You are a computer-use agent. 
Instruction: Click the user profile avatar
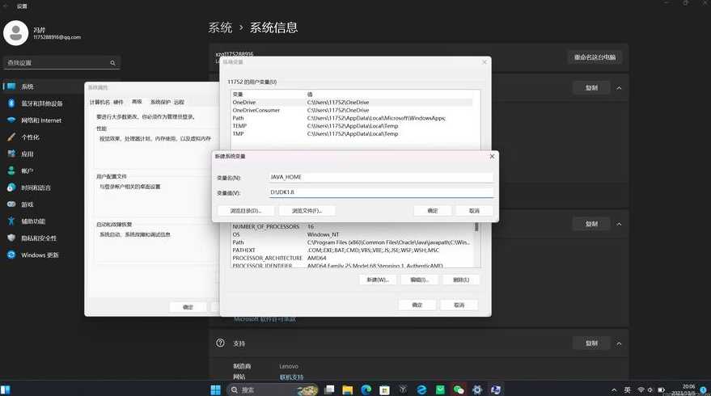16,33
